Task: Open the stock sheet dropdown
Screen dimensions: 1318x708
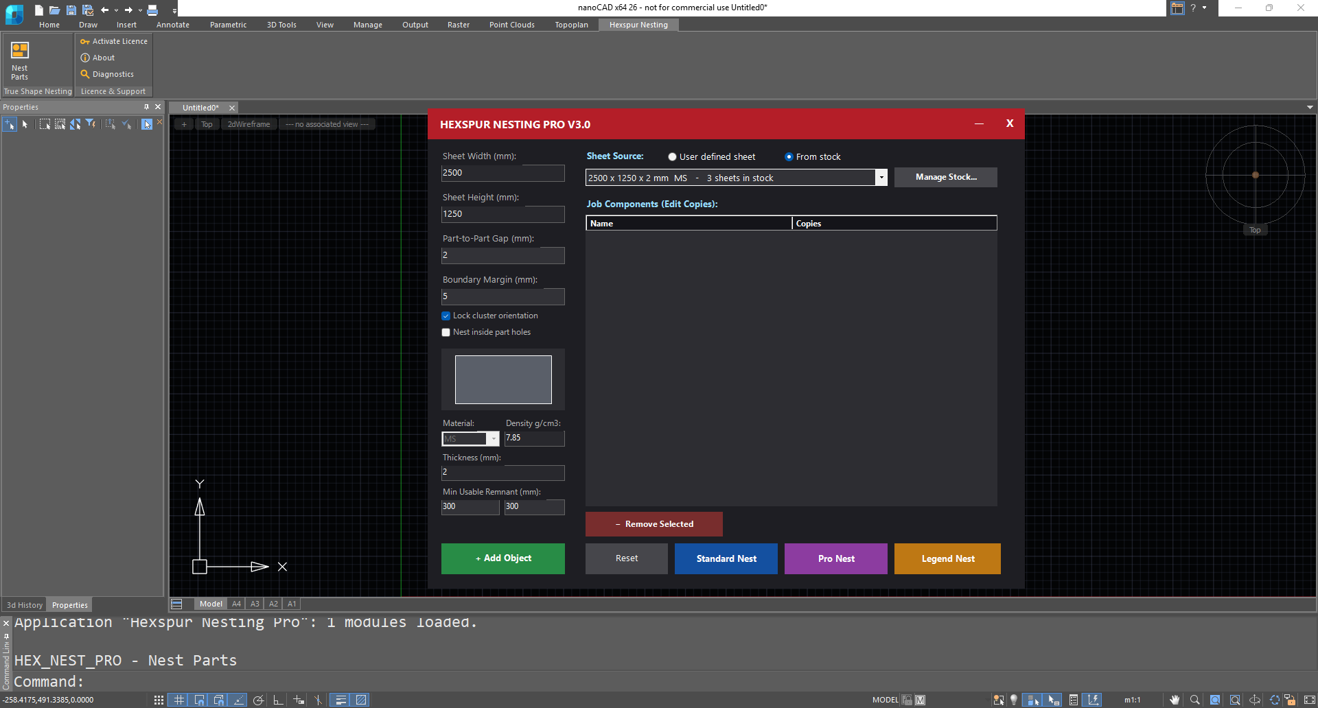Action: point(881,178)
